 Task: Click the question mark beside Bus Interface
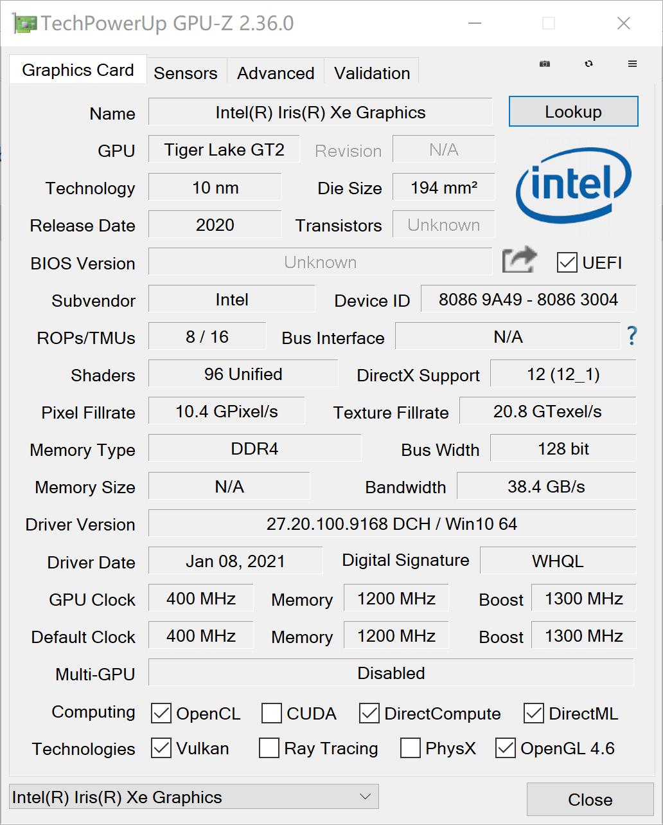pyautogui.click(x=632, y=336)
